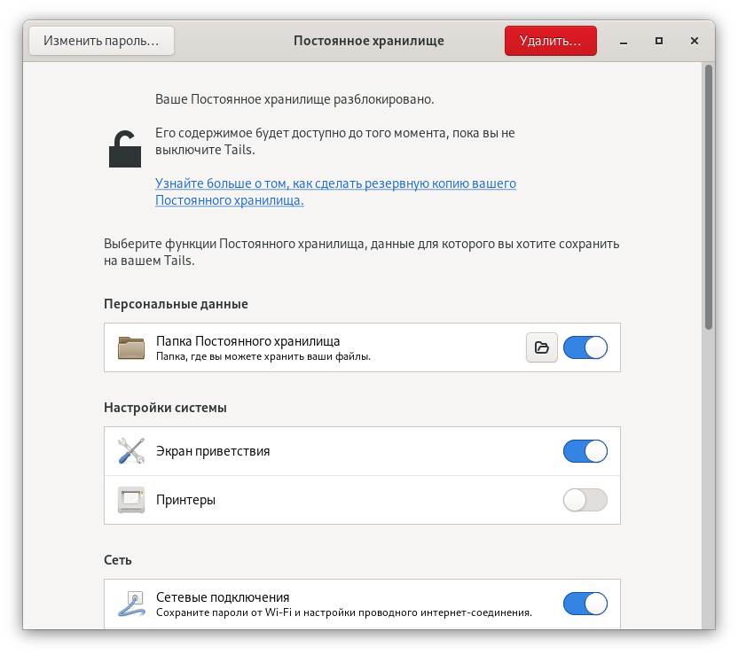Enable the Принтеры toggle

click(585, 500)
